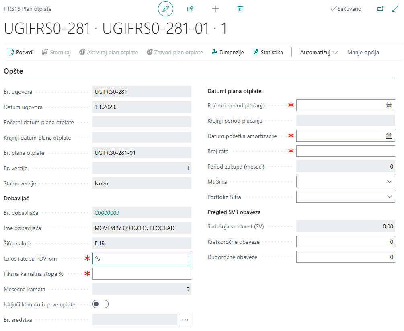Open supplier link C0000009

(107, 213)
